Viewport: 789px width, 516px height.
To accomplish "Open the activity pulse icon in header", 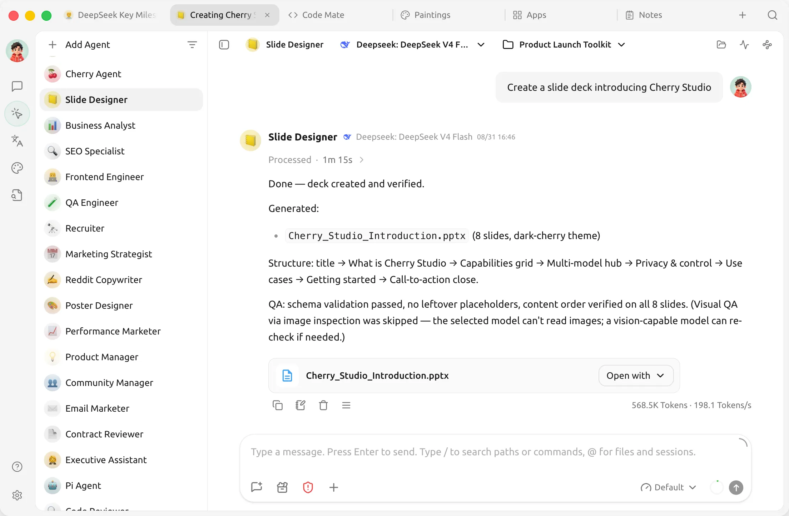I will tap(744, 45).
